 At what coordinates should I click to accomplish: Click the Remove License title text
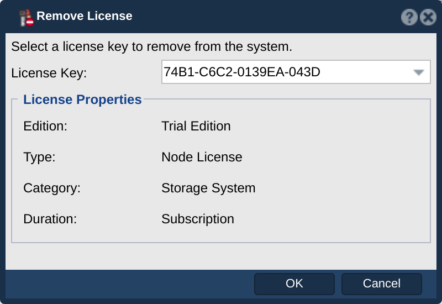(x=85, y=16)
